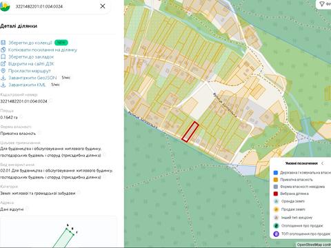This screenshot has width=331, height=248.
Task: Click the route location pin icon
Action: pyautogui.click(x=3, y=71)
